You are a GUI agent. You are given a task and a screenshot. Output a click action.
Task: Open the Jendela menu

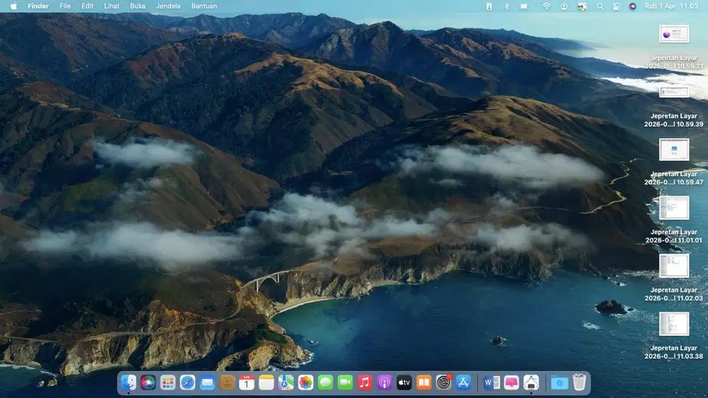[x=169, y=6]
